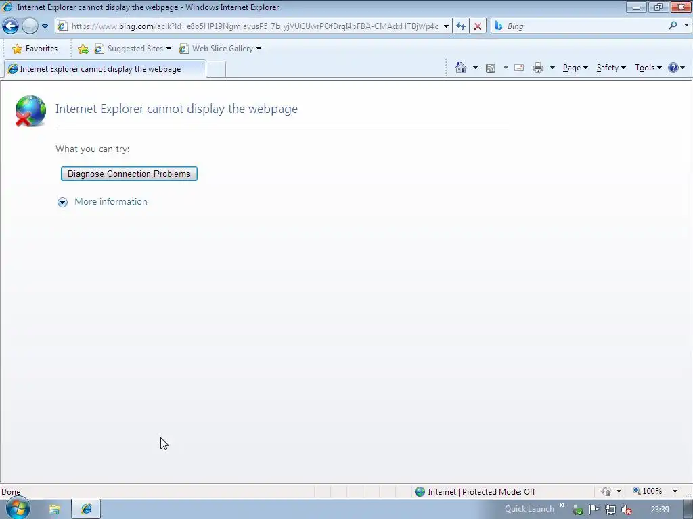Image resolution: width=693 pixels, height=519 pixels.
Task: Open the search provider dropdown arrow
Action: click(x=686, y=26)
